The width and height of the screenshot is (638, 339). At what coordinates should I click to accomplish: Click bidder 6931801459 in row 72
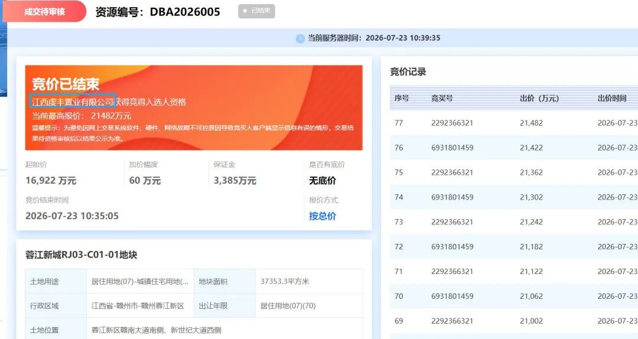click(x=452, y=247)
